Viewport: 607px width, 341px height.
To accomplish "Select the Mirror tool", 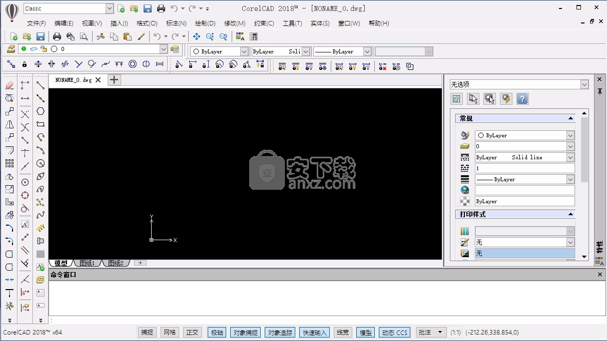I will pos(9,124).
